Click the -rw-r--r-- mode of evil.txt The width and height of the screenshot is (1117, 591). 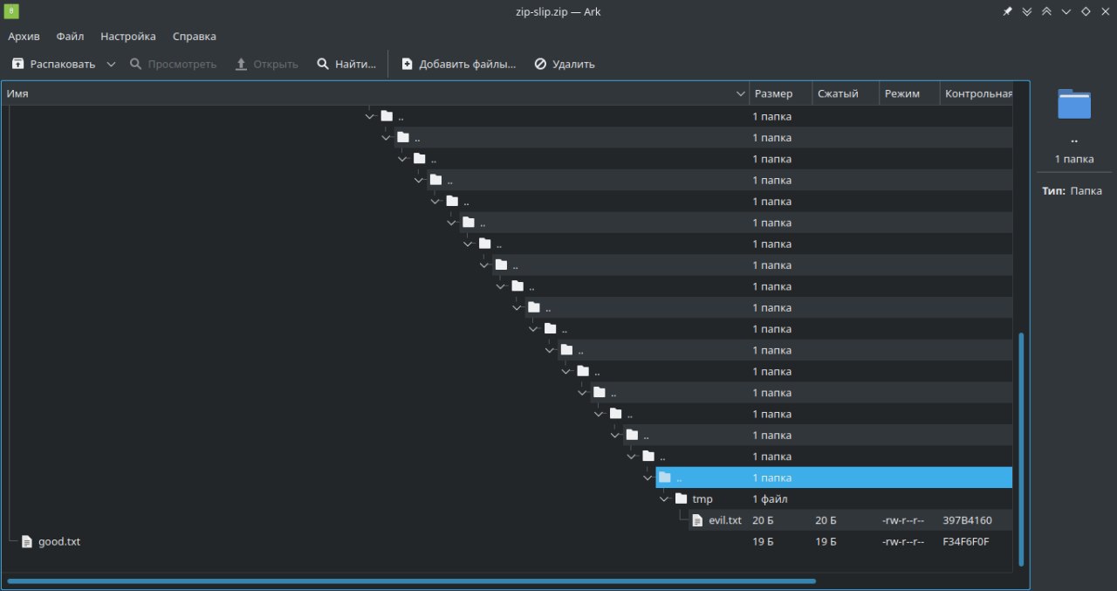point(903,520)
